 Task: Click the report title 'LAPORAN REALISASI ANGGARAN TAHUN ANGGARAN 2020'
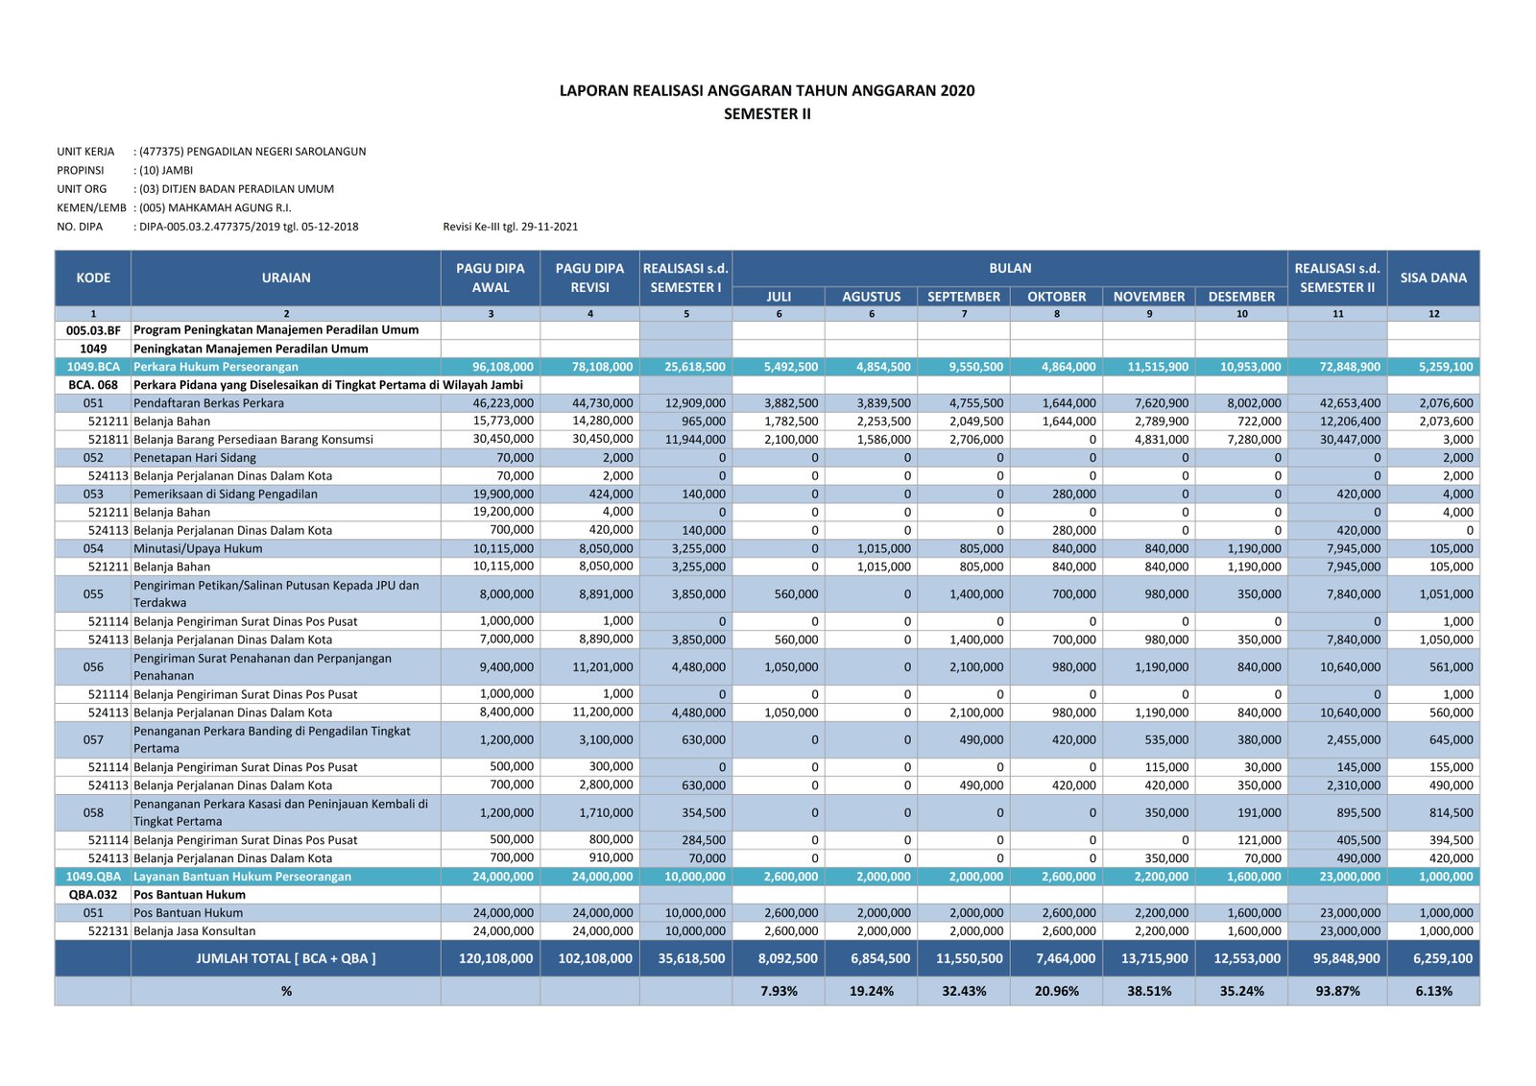pos(767,90)
